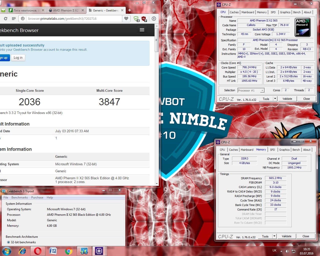320x256 pixels.
Task: Click the Log in button
Action: 18,58
